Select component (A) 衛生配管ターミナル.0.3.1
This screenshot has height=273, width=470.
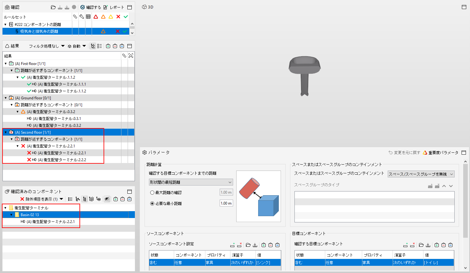pos(57,118)
